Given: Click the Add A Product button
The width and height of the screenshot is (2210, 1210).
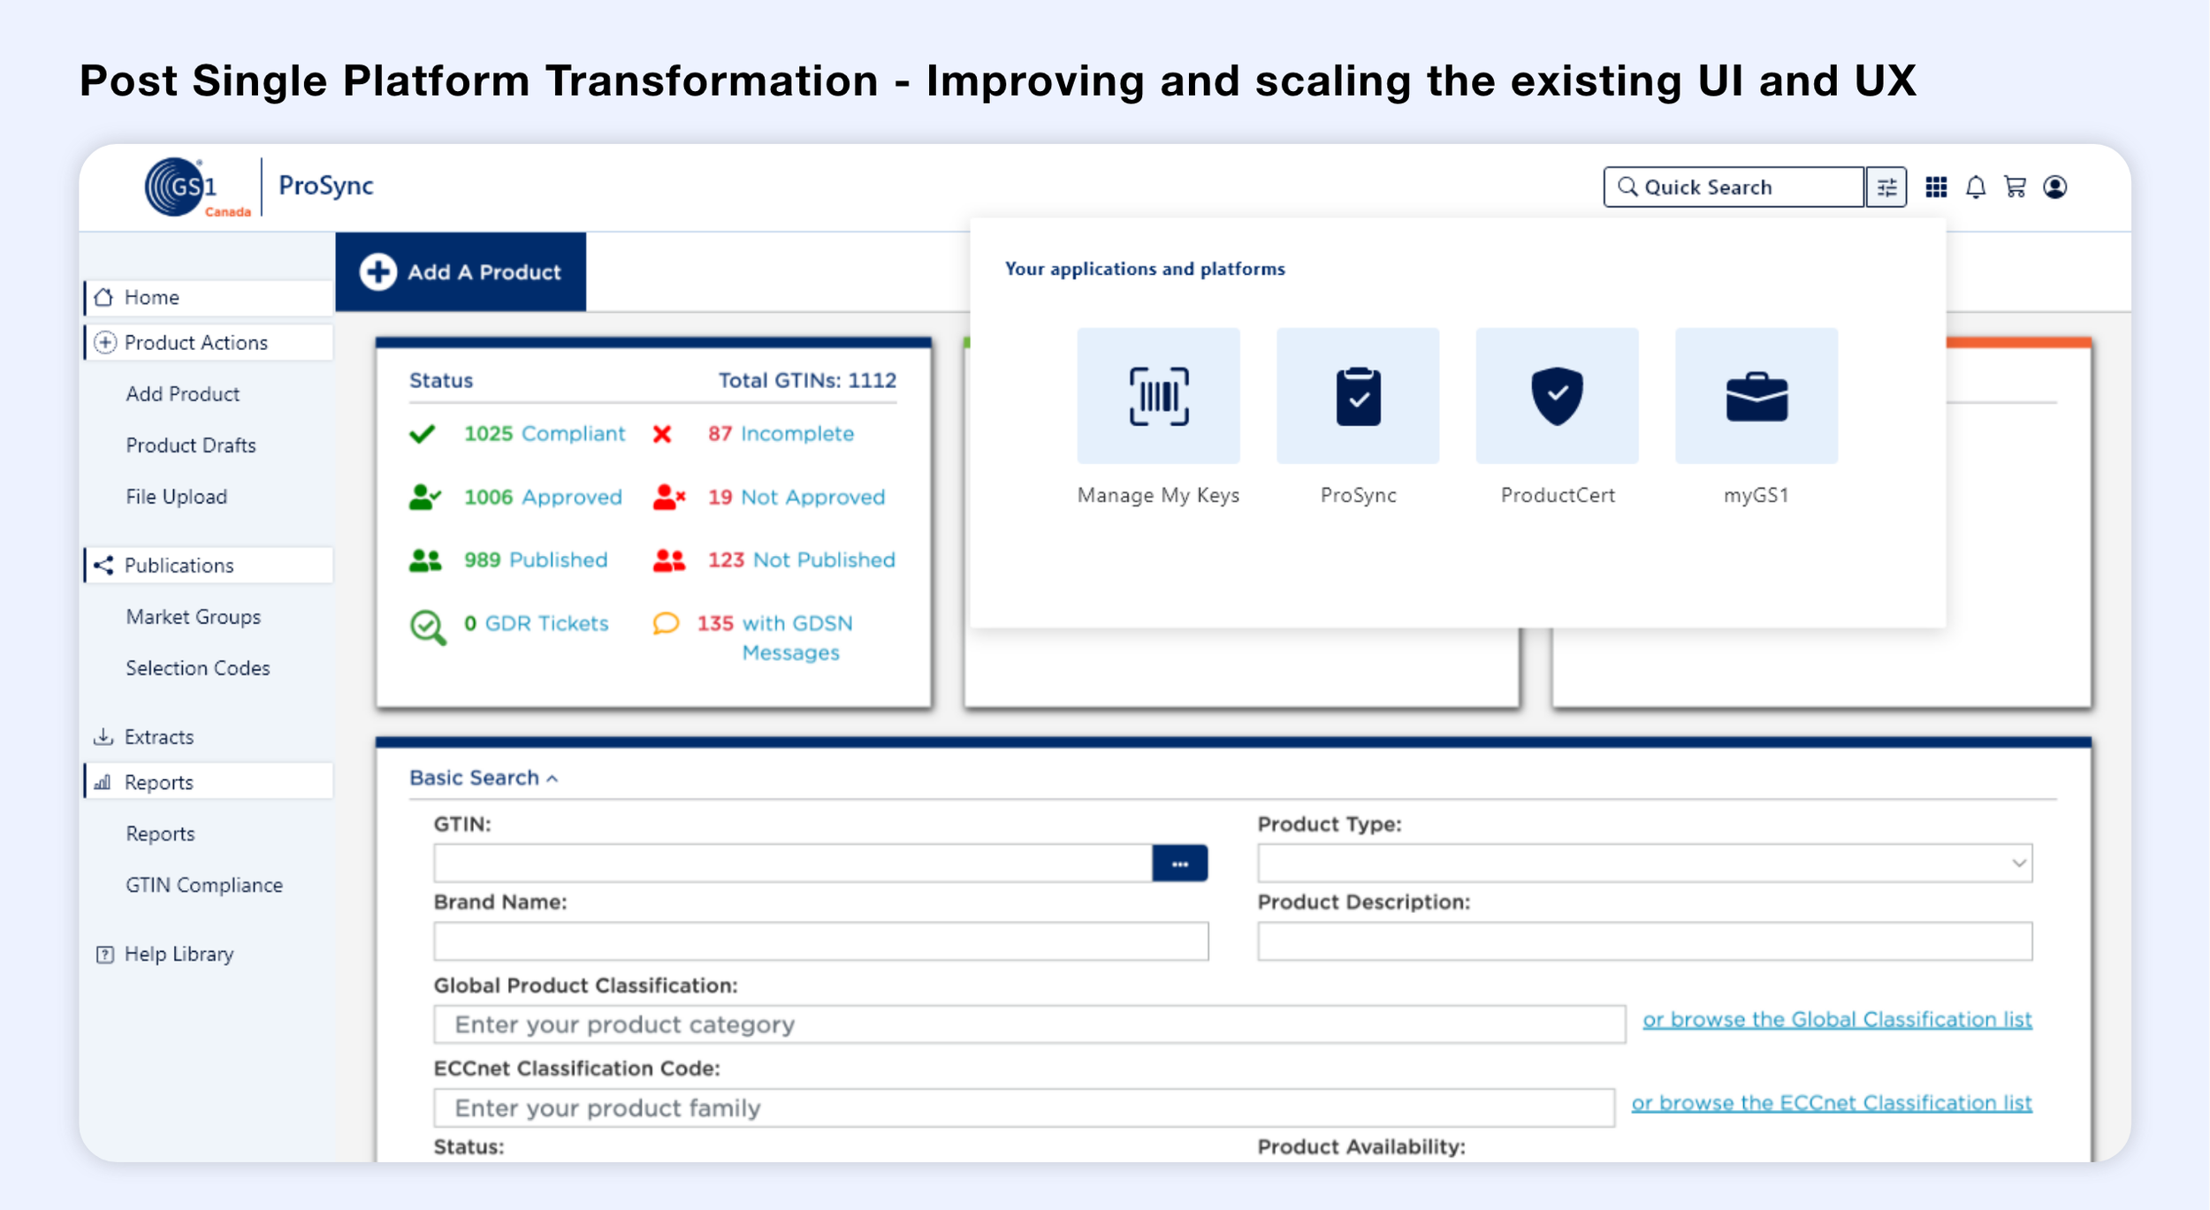Looking at the screenshot, I should click(461, 272).
